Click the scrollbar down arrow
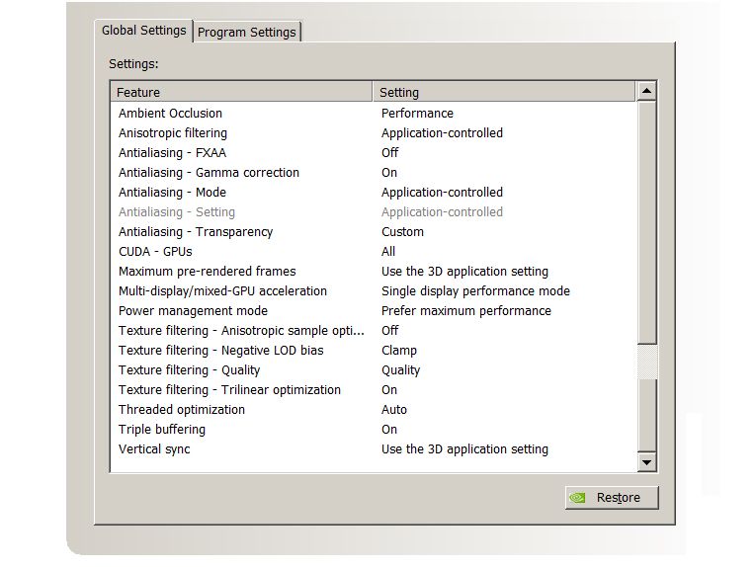This screenshot has height=567, width=756. (646, 462)
